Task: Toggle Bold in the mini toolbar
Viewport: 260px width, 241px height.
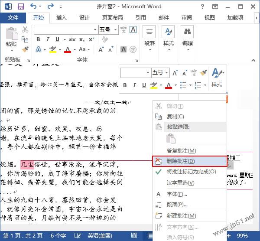Action: click(x=125, y=85)
